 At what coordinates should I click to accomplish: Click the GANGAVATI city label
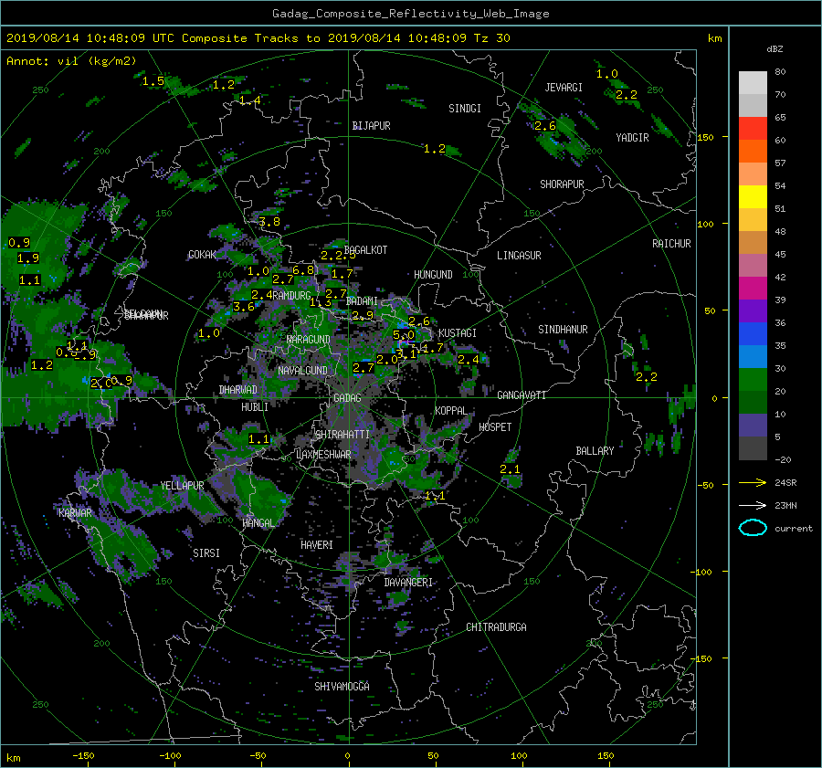[522, 395]
